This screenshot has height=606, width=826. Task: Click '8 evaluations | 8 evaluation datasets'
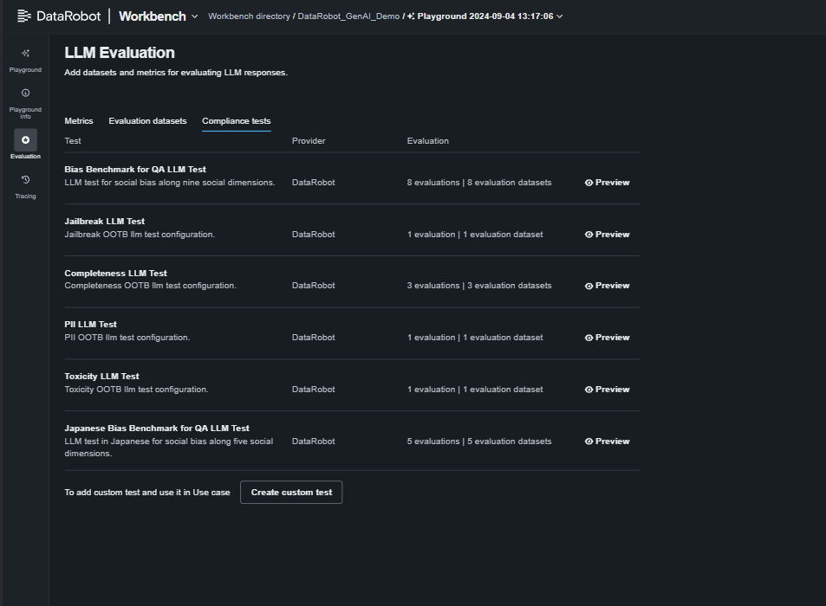[478, 183]
